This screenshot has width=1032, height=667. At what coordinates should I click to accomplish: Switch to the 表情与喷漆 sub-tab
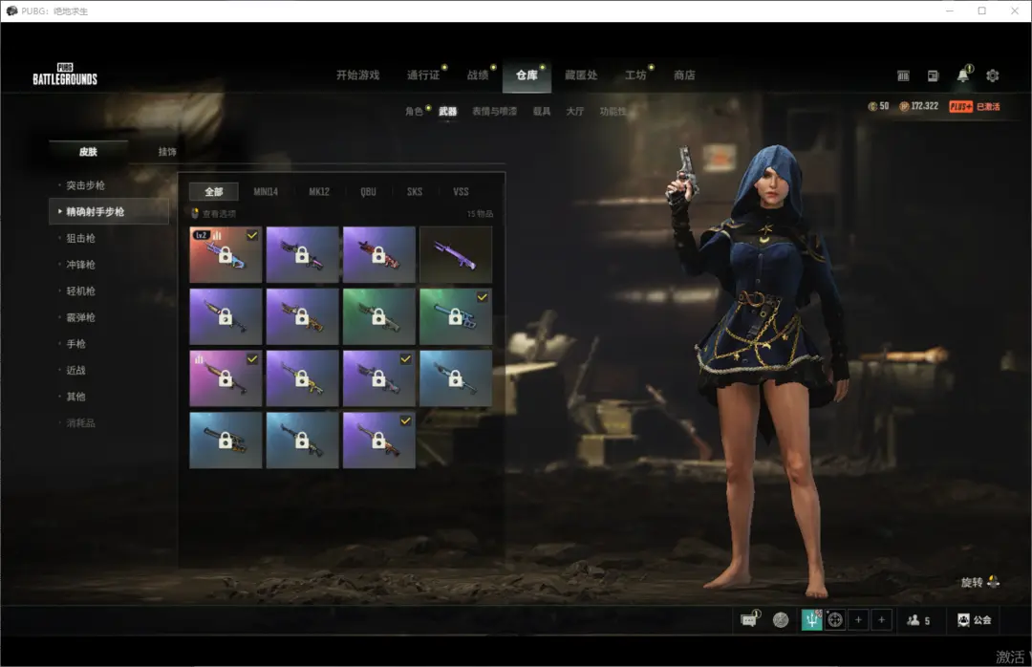[494, 111]
